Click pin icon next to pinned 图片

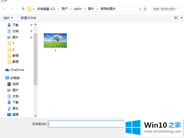click(x=31, y=37)
